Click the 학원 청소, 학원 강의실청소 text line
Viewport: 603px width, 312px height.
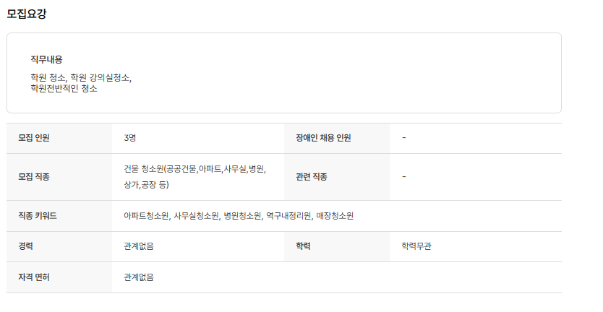(x=80, y=77)
